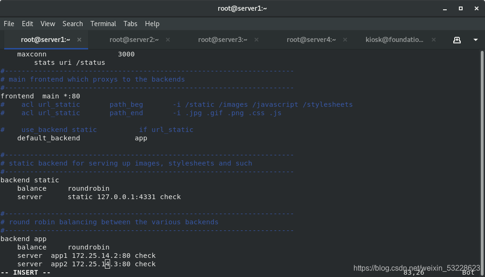Viewport: 485px width, 277px height.
Task: Close the terminal window
Action: pos(476,9)
